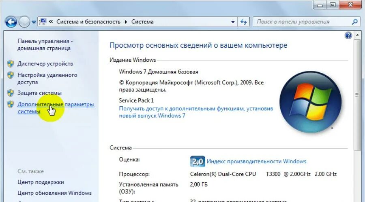Viewport: 365px width, 202px height.
Task: Click the shield icon beside 'Диспетчер устройств'
Action: click(10, 64)
